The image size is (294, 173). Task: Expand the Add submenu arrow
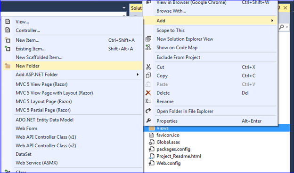272,21
